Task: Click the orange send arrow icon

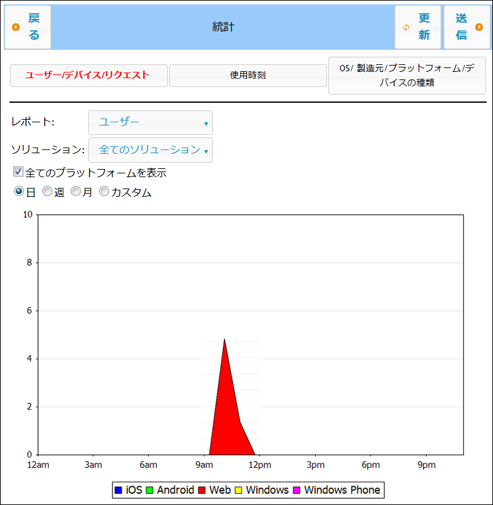Action: [x=479, y=27]
